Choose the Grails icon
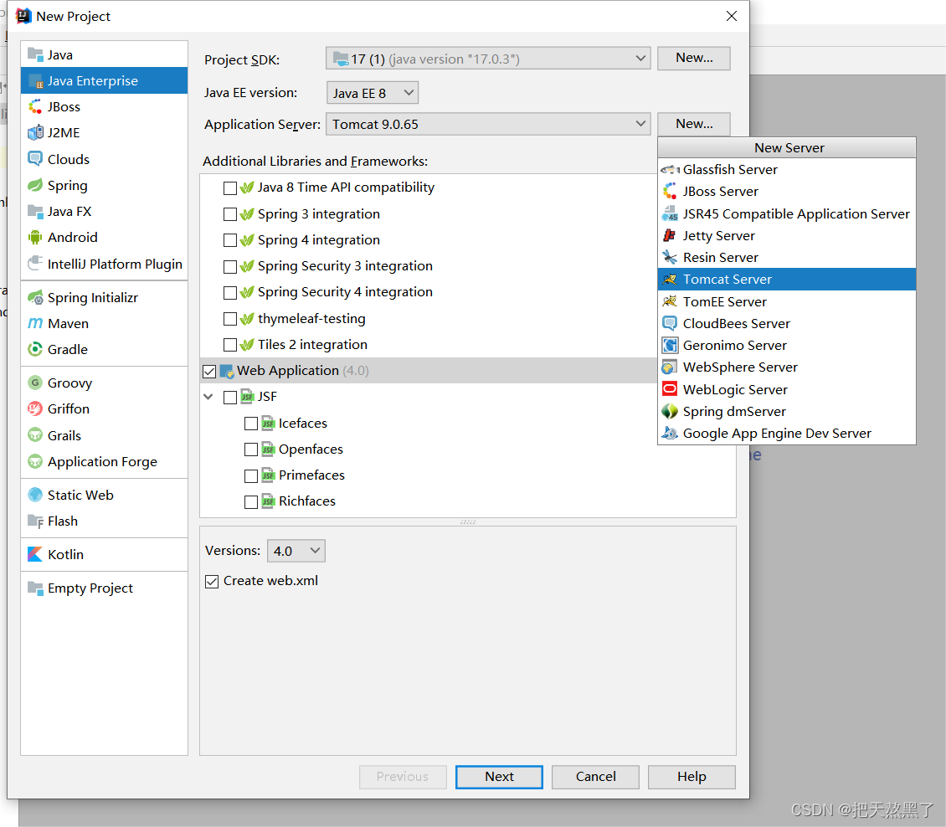The width and height of the screenshot is (946, 827). tap(36, 435)
